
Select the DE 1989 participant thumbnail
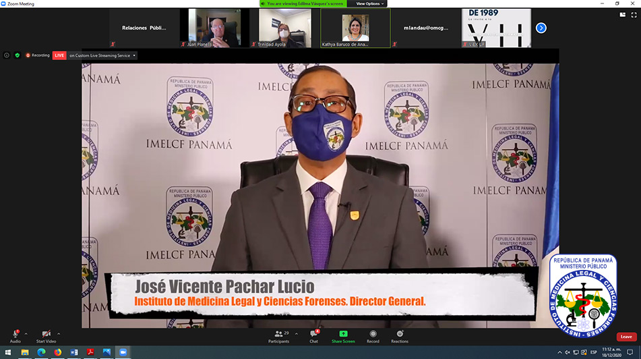click(x=496, y=28)
